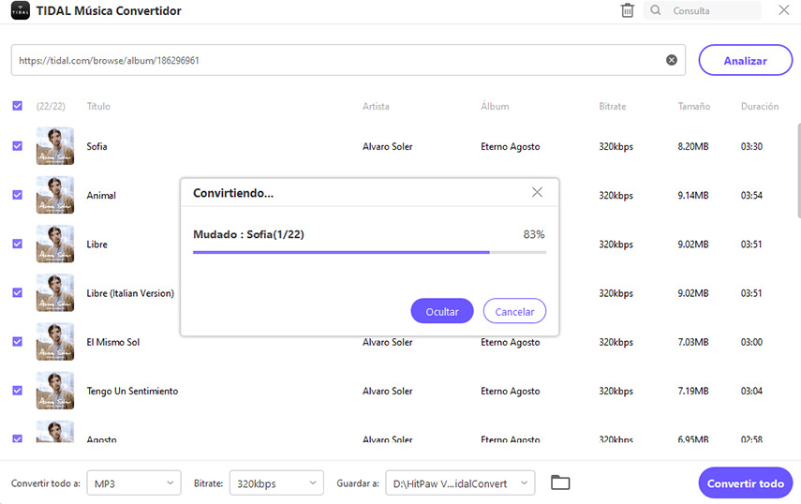Viewport: 801px width, 504px height.
Task: Open the Guardar a path dropdown
Action: pos(460,483)
